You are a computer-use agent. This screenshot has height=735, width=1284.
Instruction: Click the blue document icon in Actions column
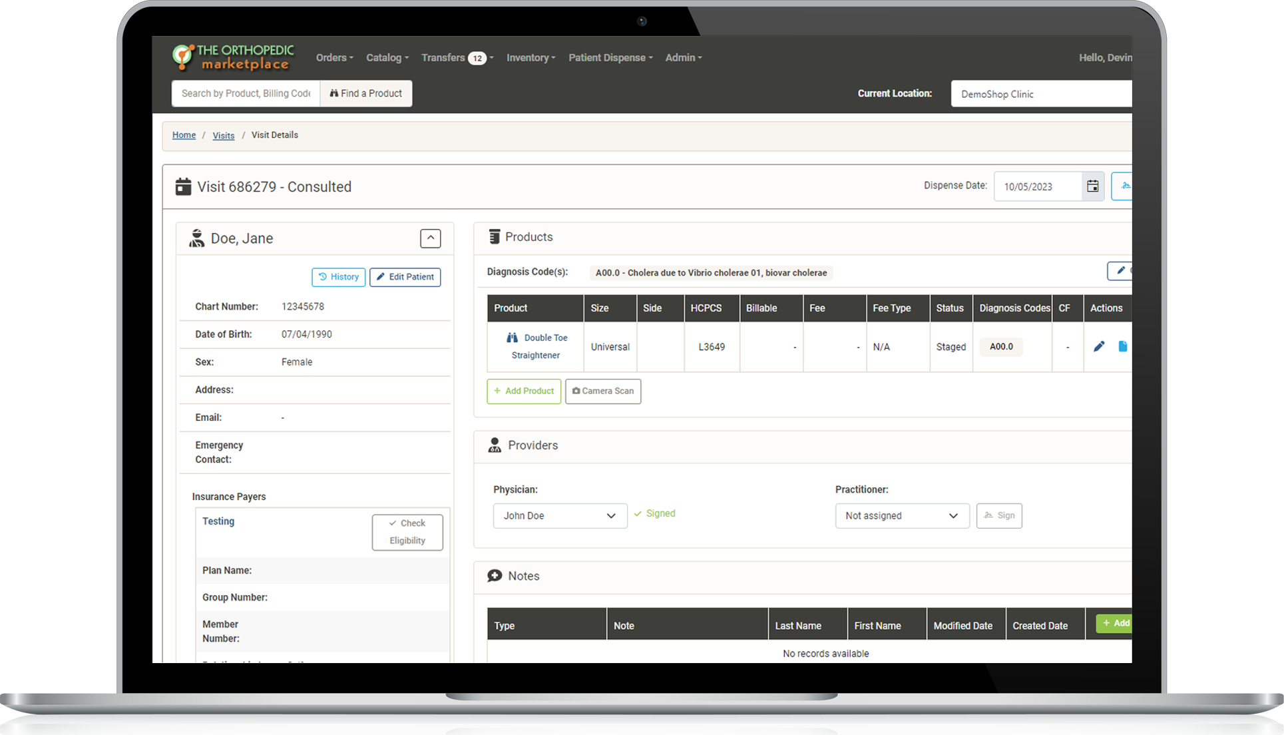[1122, 346]
